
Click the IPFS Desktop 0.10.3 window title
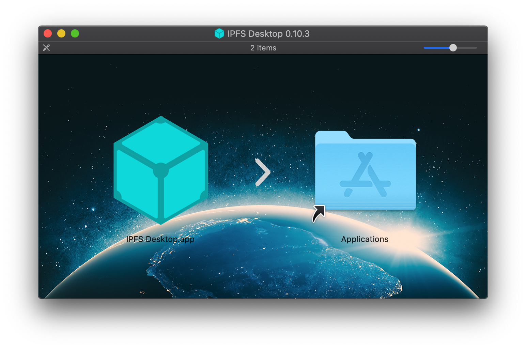[x=268, y=33]
